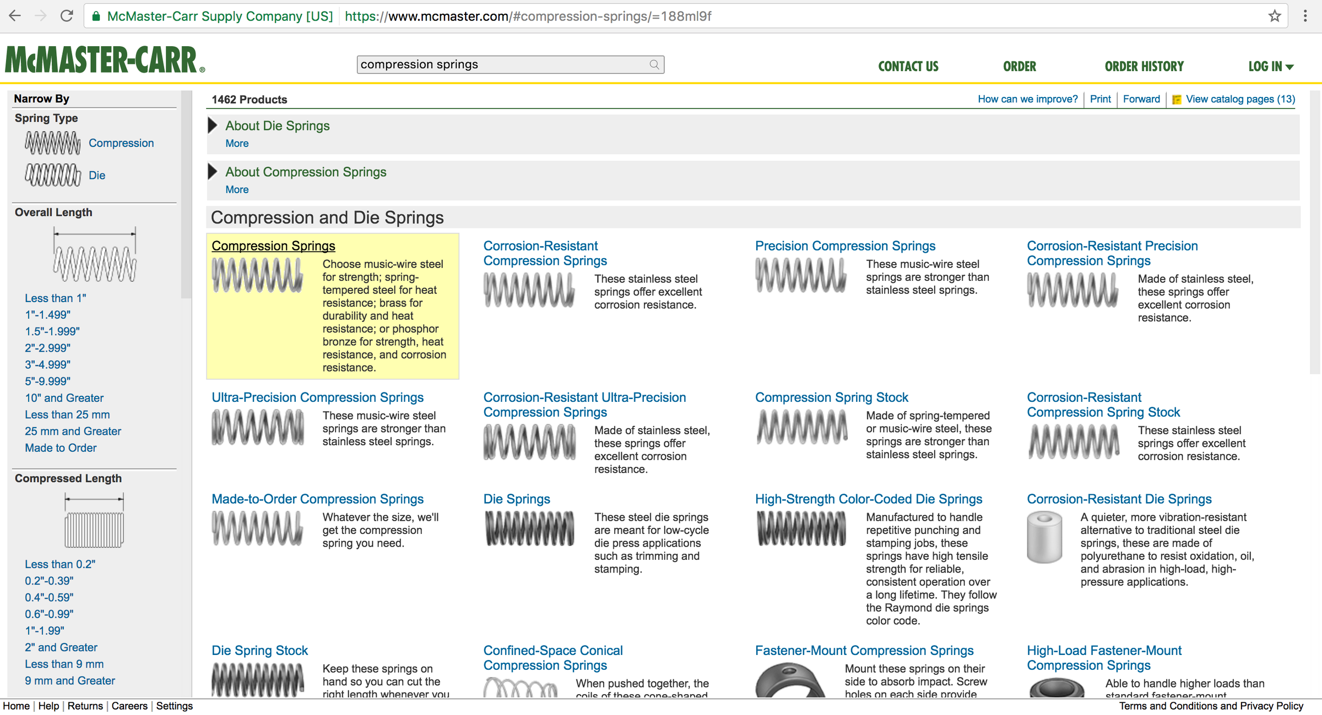Go back with the browser back arrow
Viewport: 1322px width, 715px height.
[x=15, y=16]
